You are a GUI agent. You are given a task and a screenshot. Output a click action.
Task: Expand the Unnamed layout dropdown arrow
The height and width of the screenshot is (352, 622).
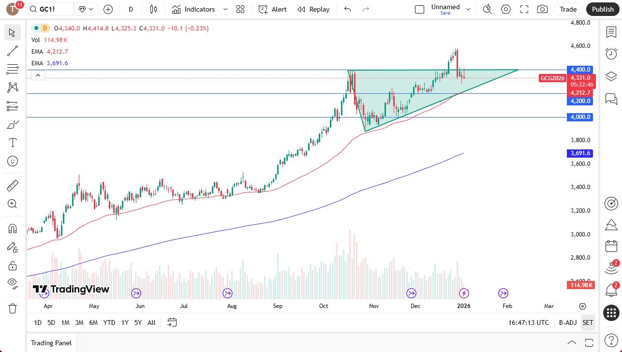click(468, 9)
